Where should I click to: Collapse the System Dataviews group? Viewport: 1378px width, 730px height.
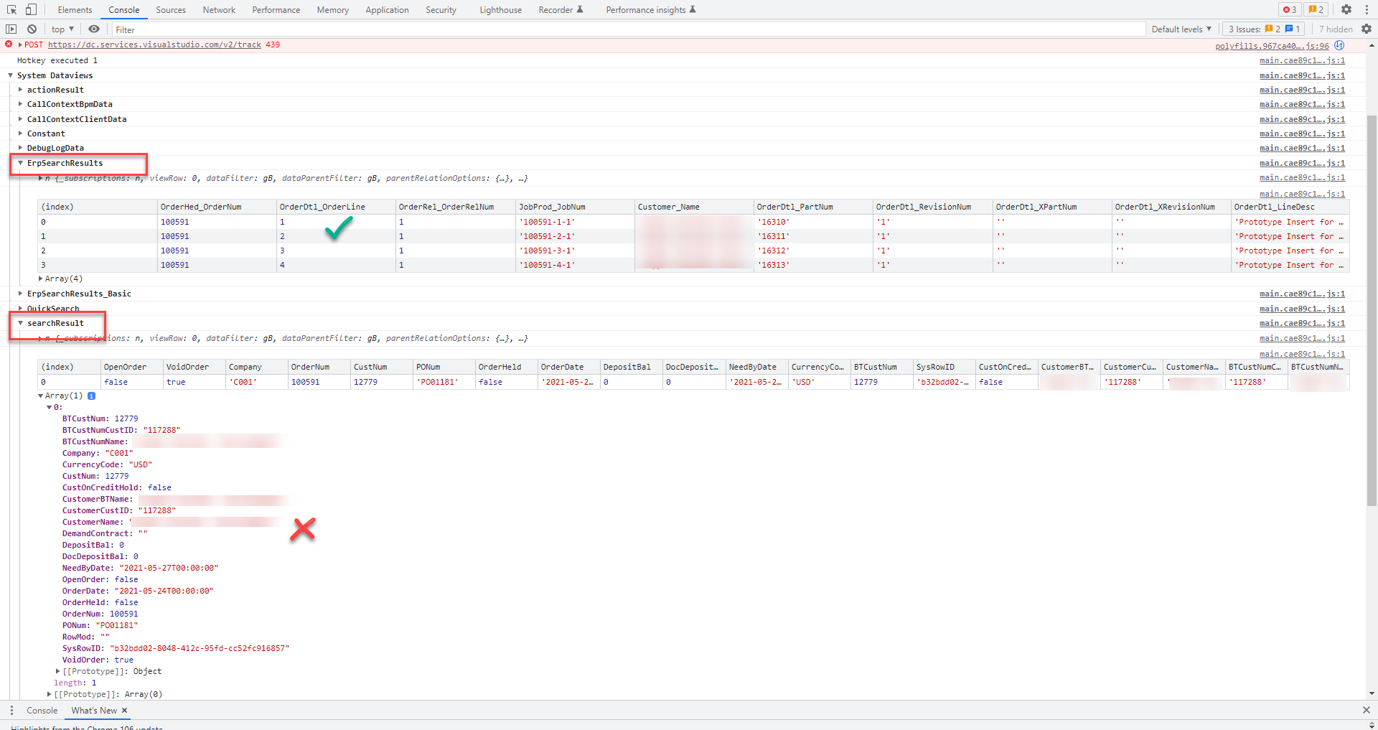point(11,75)
